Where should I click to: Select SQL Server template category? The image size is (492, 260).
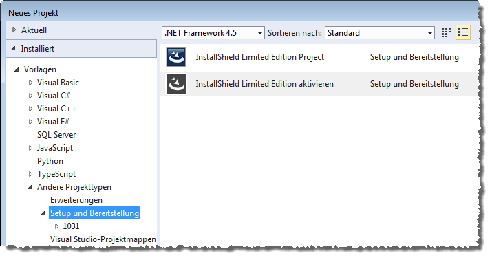point(56,135)
